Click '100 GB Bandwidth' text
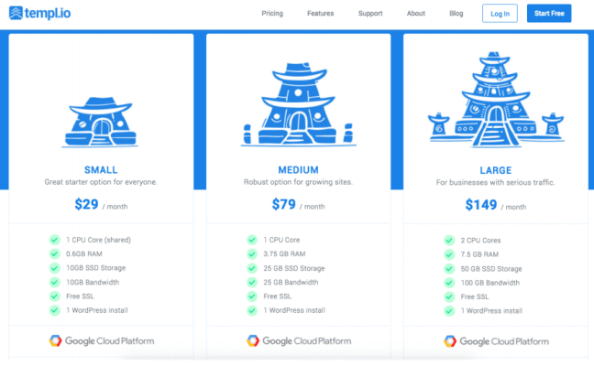 490,283
